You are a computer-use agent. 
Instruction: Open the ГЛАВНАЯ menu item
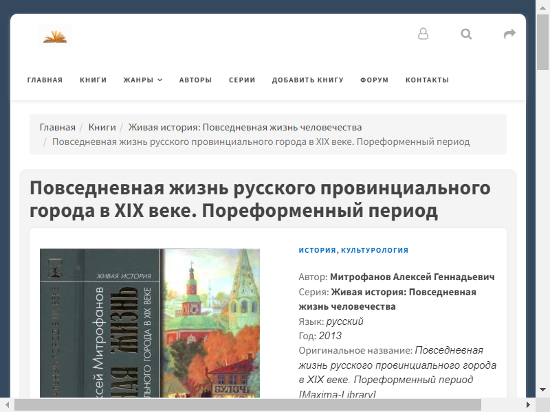45,80
